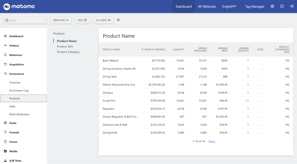Switch to the Product Category report

[x=68, y=52]
